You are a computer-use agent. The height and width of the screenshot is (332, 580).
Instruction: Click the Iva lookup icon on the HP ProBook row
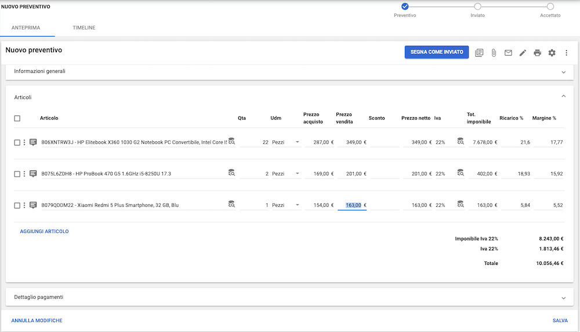click(461, 173)
